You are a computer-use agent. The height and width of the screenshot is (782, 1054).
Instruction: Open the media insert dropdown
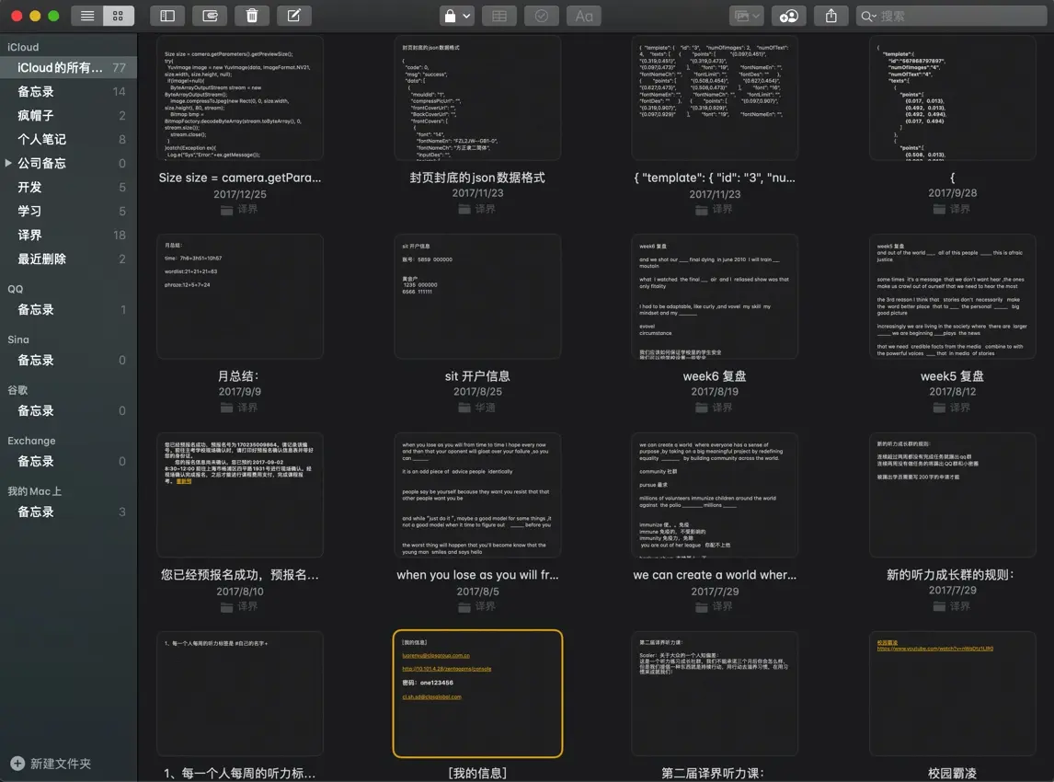746,16
